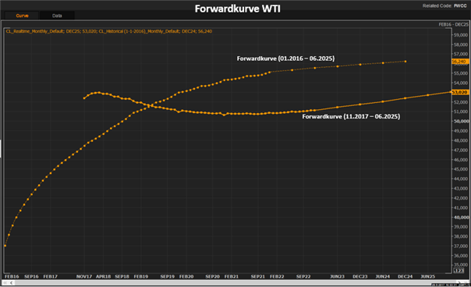The width and height of the screenshot is (471, 287).
Task: Click the 123 value display icon
Action: [459, 271]
